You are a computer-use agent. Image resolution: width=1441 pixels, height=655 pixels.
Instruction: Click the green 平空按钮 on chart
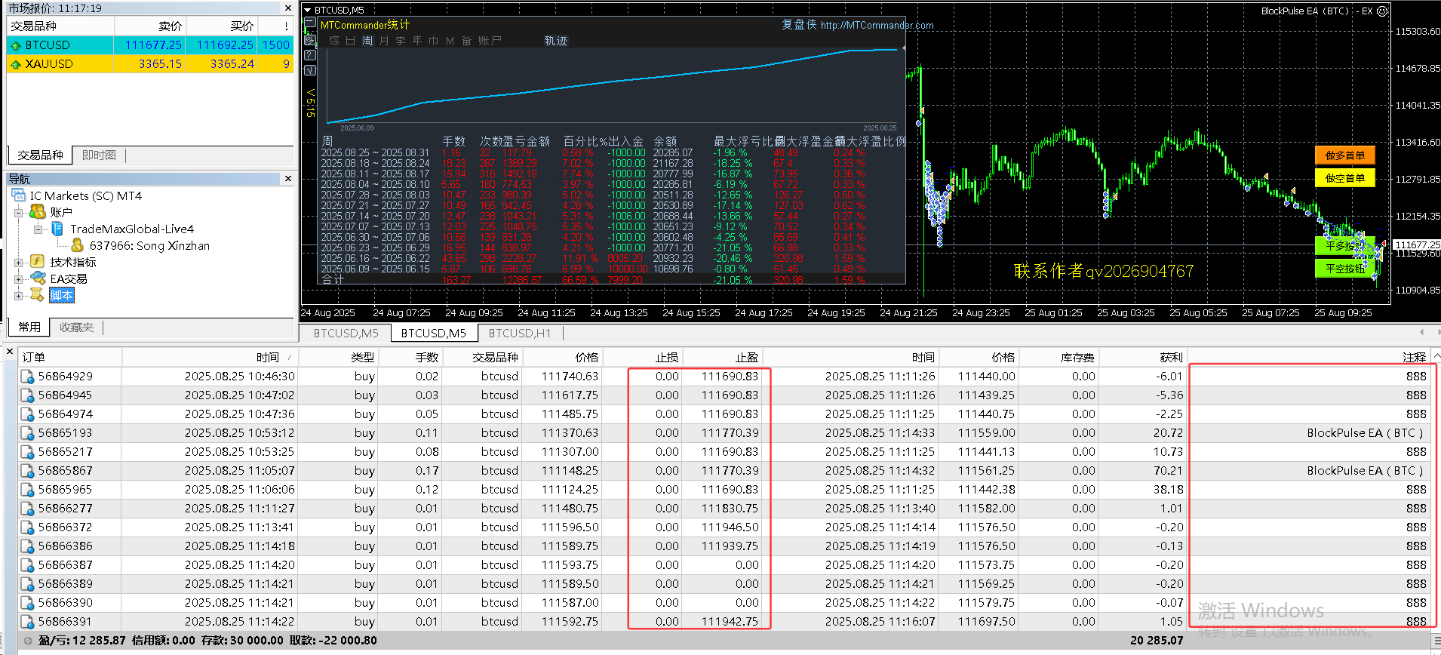click(x=1344, y=269)
